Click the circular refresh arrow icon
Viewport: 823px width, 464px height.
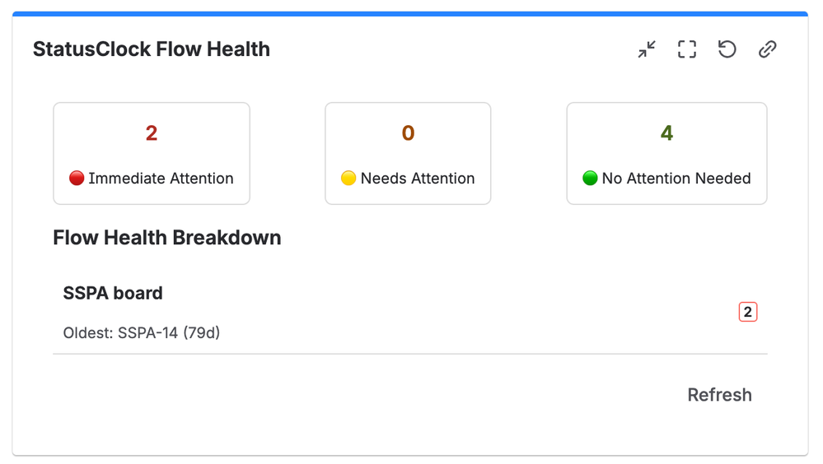(x=727, y=49)
